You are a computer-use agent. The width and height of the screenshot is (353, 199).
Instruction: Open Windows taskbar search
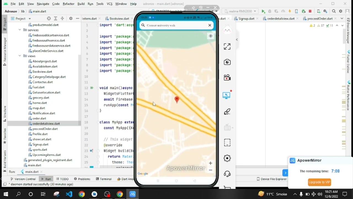click(18, 194)
